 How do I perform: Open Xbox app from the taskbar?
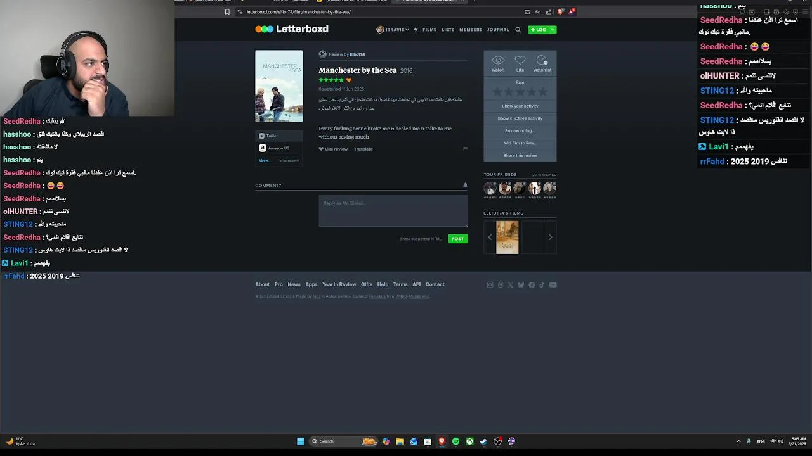pos(469,441)
